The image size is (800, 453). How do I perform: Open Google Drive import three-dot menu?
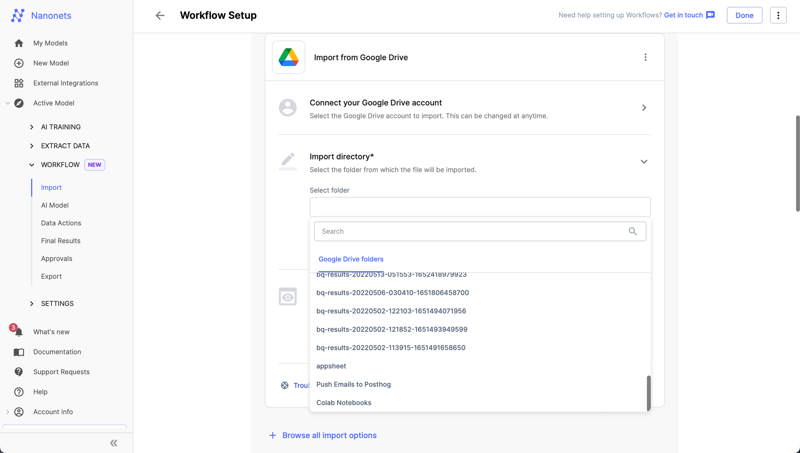click(645, 57)
